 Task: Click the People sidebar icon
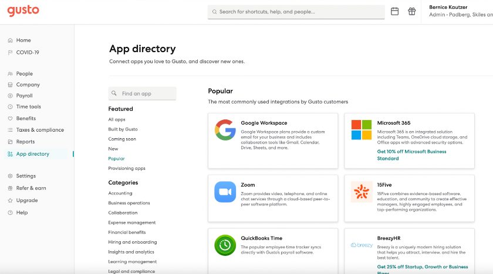coord(10,74)
